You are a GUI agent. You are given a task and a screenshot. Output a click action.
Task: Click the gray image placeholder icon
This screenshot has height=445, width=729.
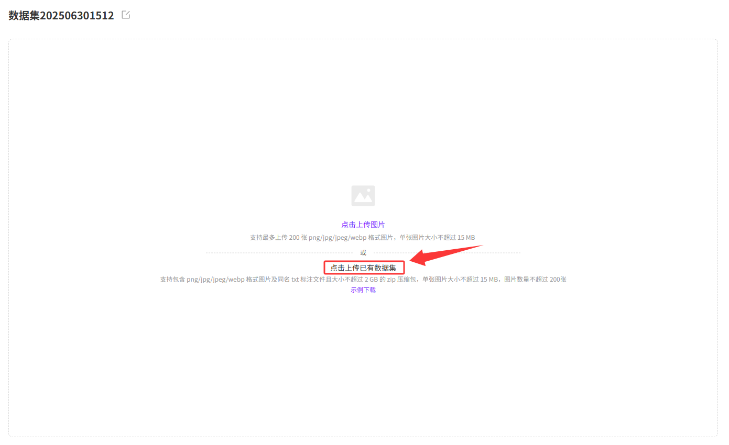(363, 196)
